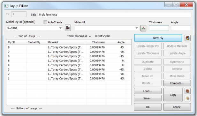The width and height of the screenshot is (197, 116).
Task: Click the Thickness input field
Action: coord(159,28)
